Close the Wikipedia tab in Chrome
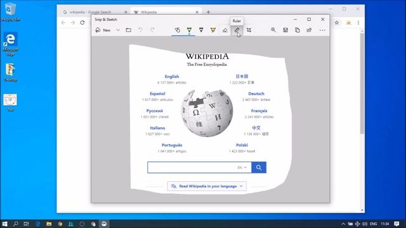This screenshot has width=406, height=228. pos(197,12)
